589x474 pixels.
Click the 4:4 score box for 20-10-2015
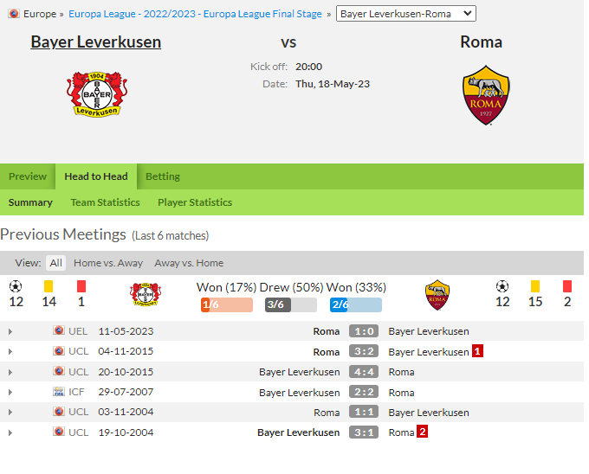tap(364, 372)
